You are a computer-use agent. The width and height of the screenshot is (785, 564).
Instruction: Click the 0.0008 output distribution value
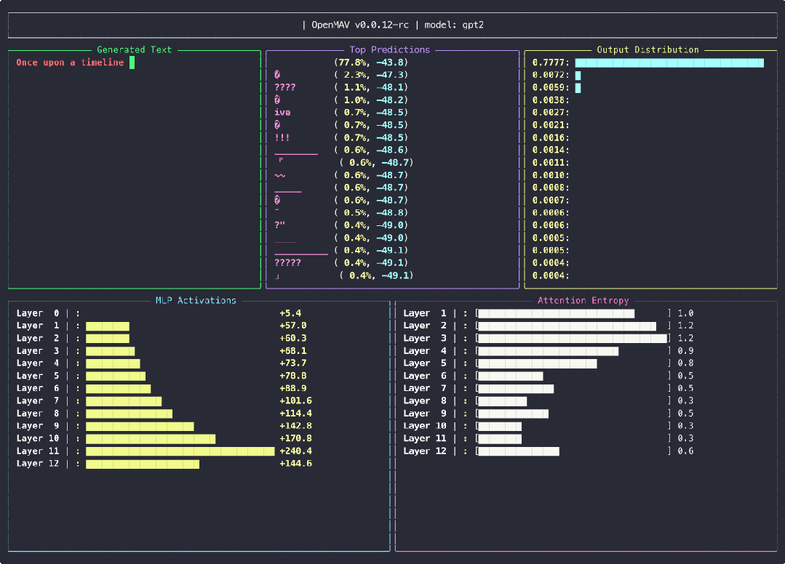click(x=551, y=188)
